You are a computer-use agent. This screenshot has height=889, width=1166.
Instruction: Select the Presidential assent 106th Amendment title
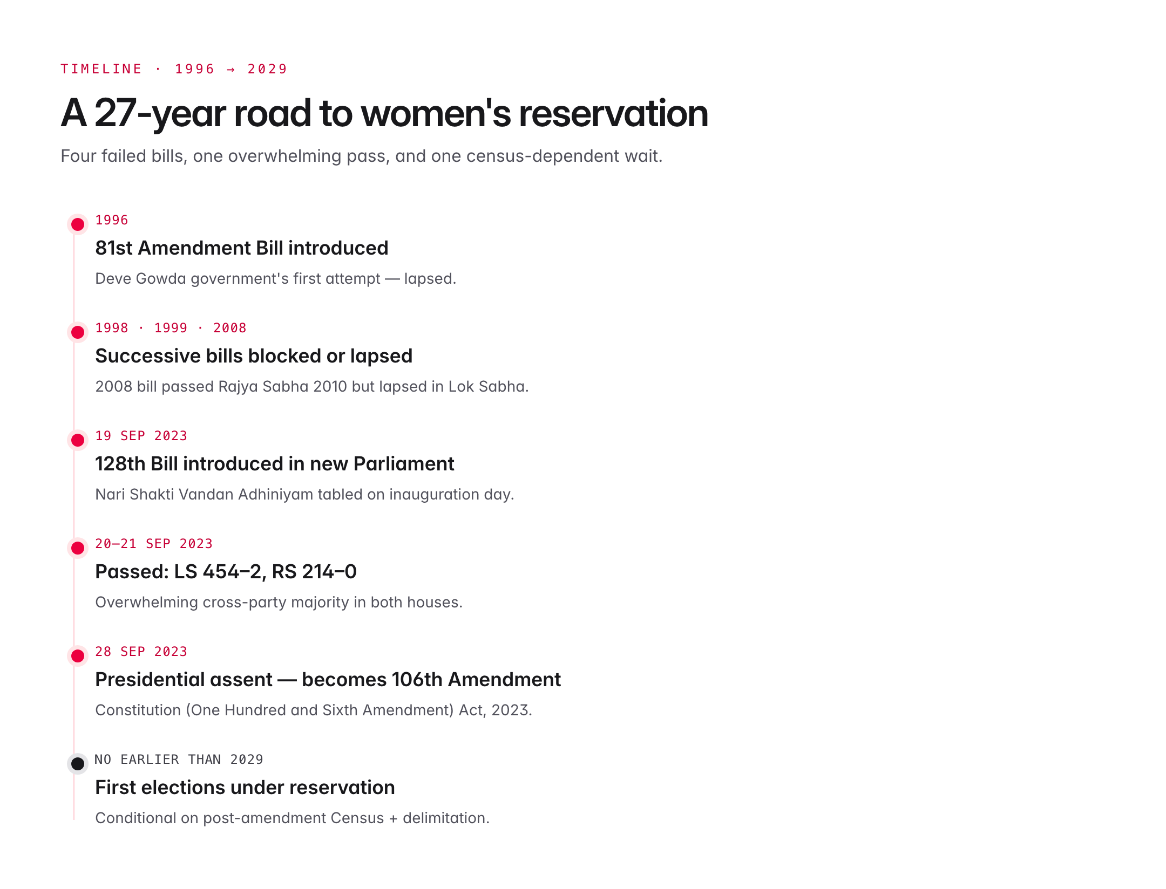click(328, 680)
